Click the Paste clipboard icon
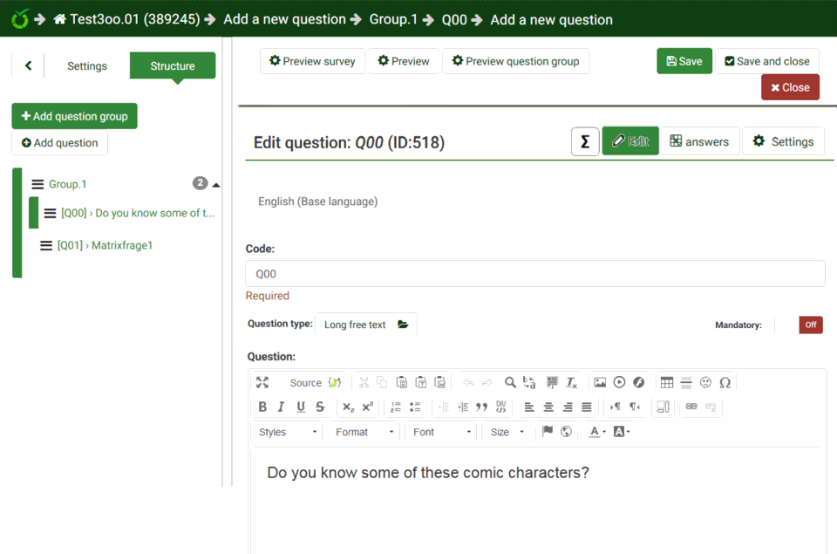Image resolution: width=837 pixels, height=554 pixels. click(x=401, y=382)
